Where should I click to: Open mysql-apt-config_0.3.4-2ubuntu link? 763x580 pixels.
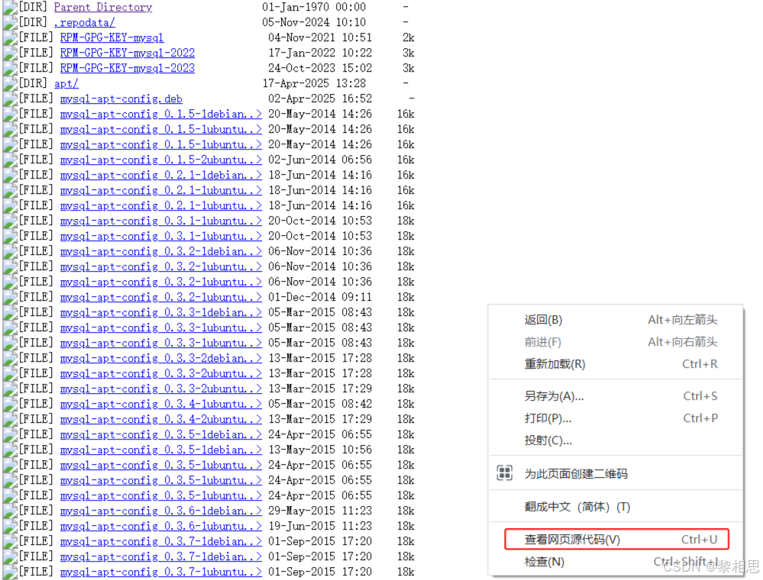(160, 419)
